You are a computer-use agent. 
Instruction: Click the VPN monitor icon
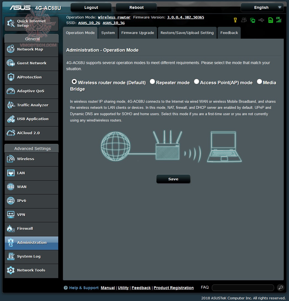[11, 214]
